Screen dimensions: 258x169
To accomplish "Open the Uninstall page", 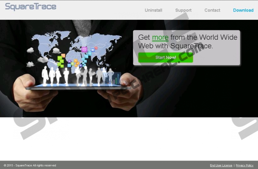I will 153,10.
